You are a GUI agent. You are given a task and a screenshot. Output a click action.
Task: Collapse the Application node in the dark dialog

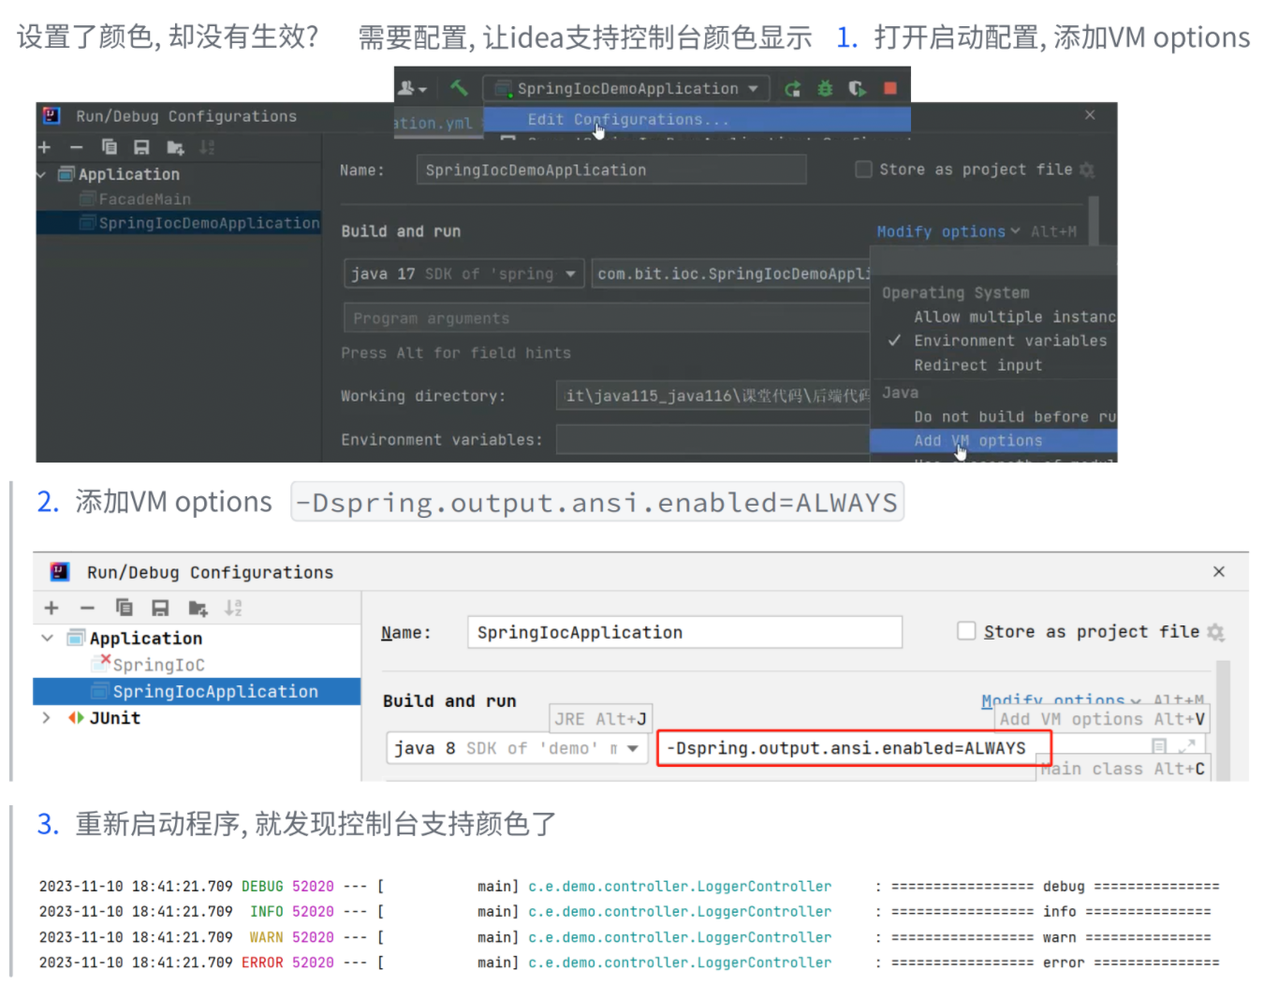(x=42, y=174)
